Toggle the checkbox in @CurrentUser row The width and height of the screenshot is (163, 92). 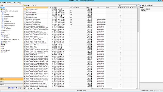point(120,11)
